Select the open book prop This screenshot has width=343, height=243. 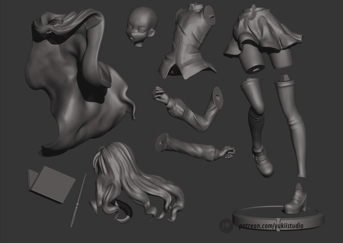[x=51, y=184]
